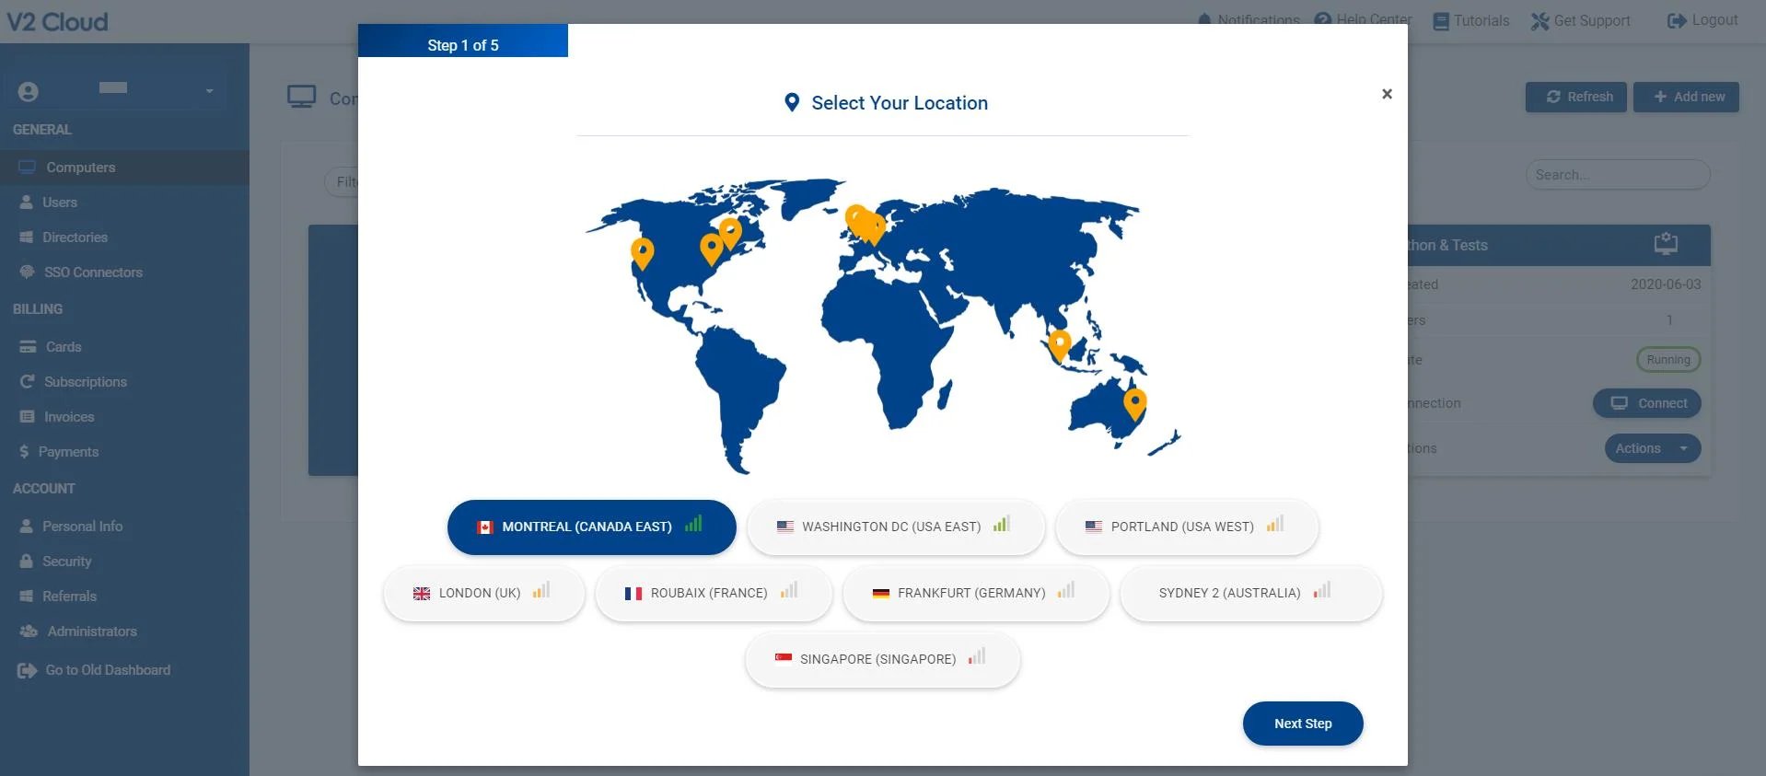This screenshot has height=776, width=1766.
Task: Click inside the Search input field
Action: pyautogui.click(x=1616, y=175)
